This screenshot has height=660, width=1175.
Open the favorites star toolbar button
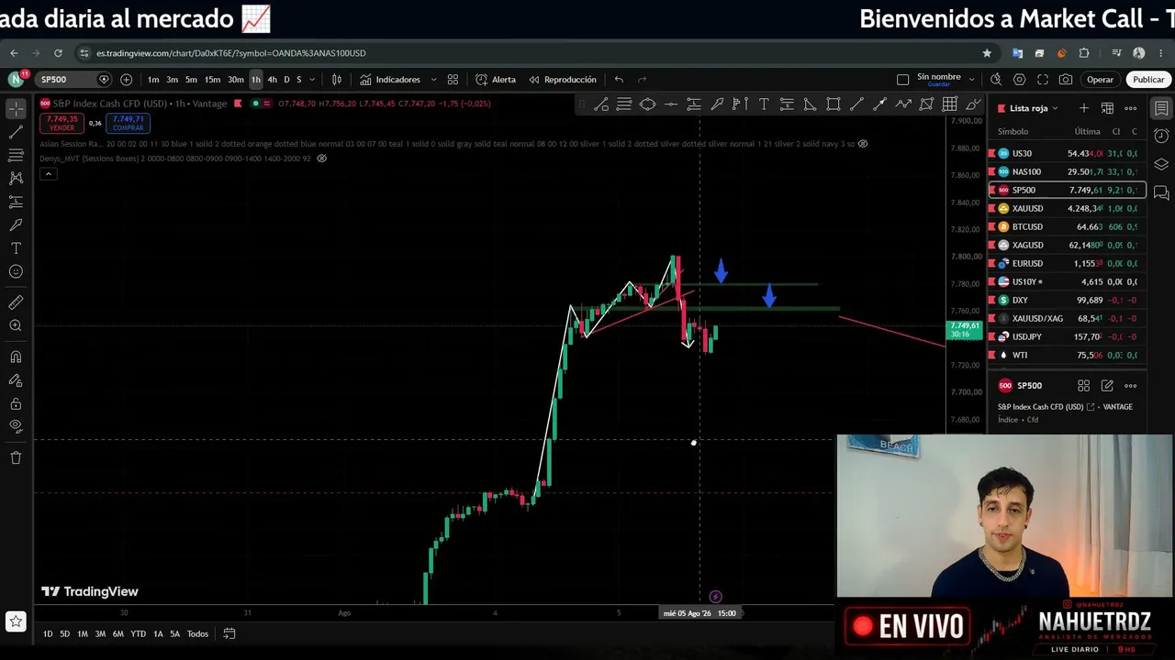point(16,622)
